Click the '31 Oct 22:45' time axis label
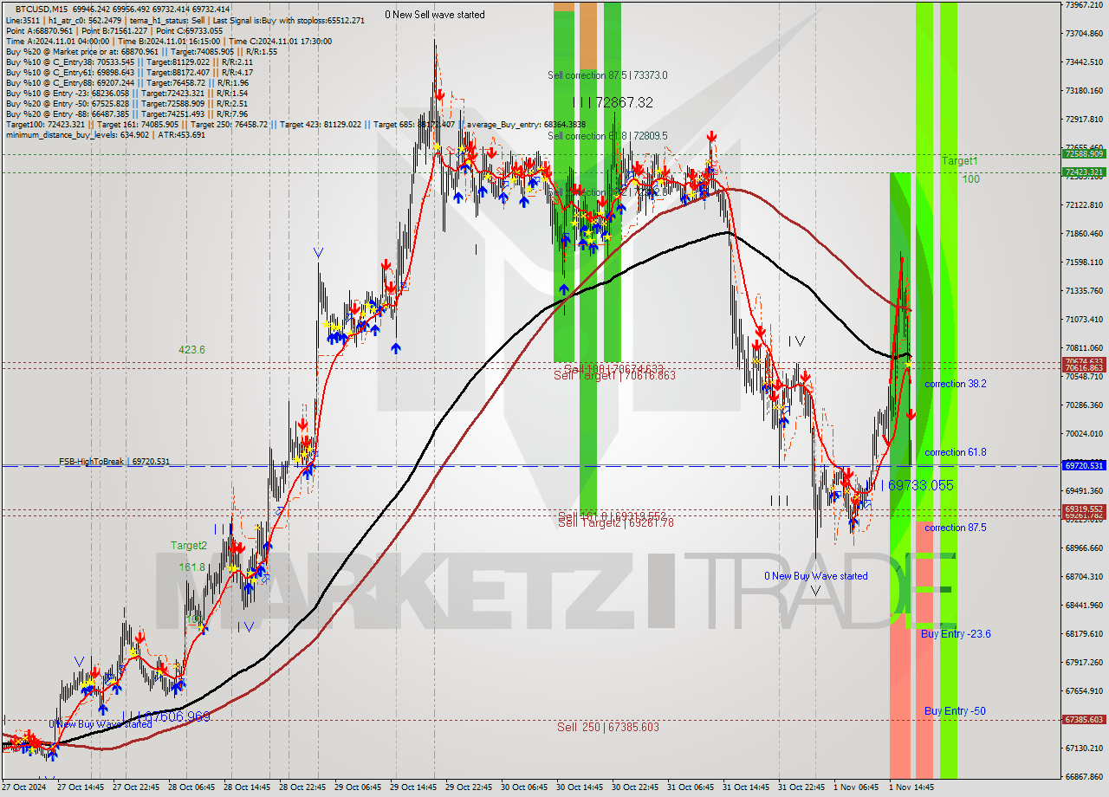1109x797 pixels. pos(802,787)
